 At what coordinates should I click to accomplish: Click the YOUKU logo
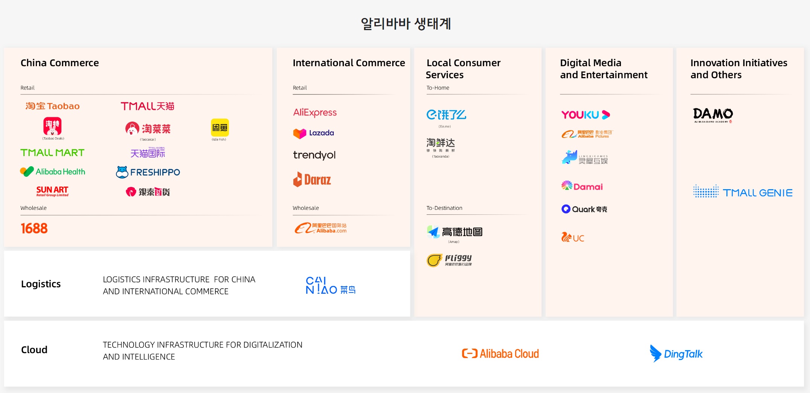(586, 115)
